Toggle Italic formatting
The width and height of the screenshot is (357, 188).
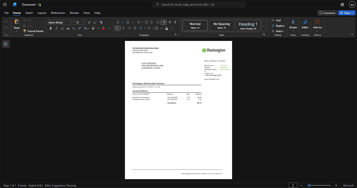click(56, 28)
